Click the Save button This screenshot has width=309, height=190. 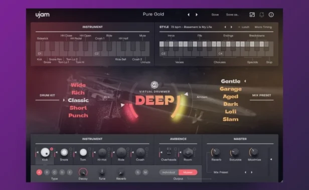pos(215,14)
